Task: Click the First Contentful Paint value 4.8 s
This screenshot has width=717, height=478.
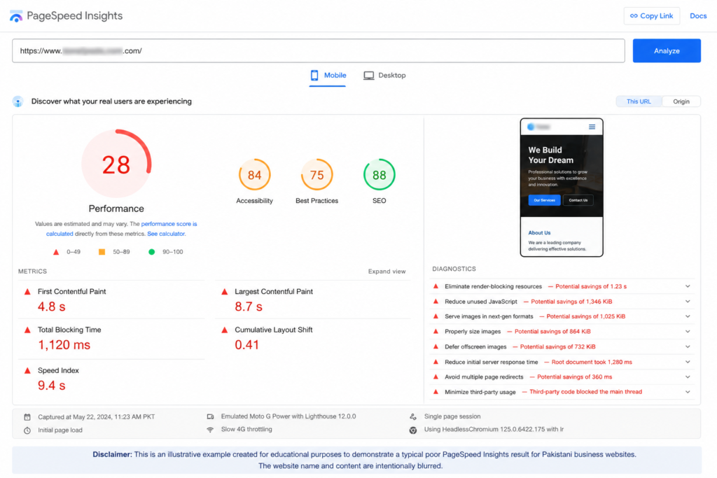Action: click(x=52, y=307)
